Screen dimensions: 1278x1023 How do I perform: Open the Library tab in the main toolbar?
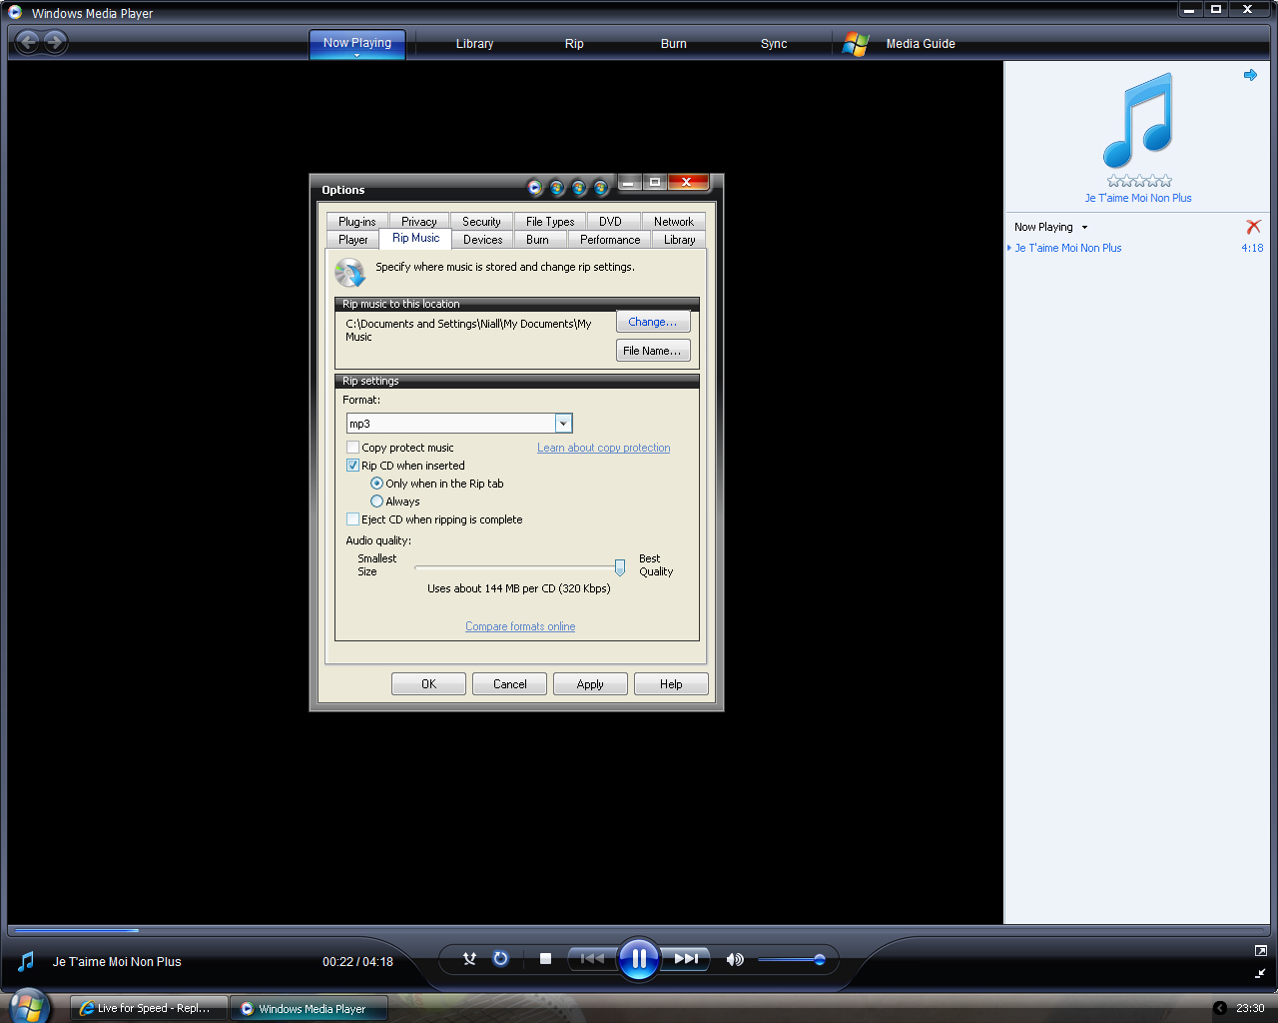coord(474,44)
